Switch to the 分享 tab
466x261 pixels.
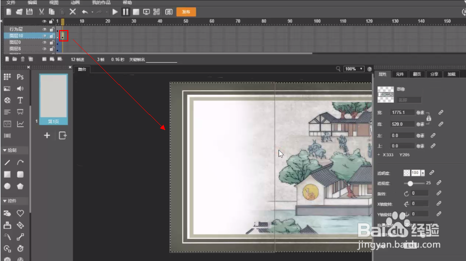point(434,75)
